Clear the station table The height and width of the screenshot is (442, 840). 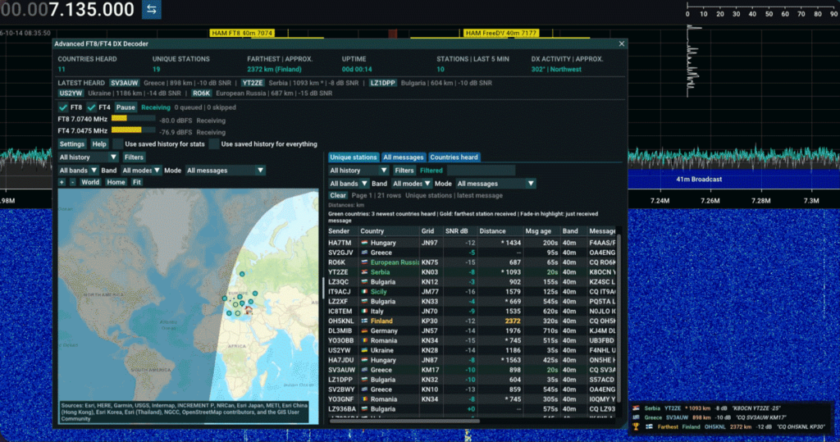[x=338, y=195]
